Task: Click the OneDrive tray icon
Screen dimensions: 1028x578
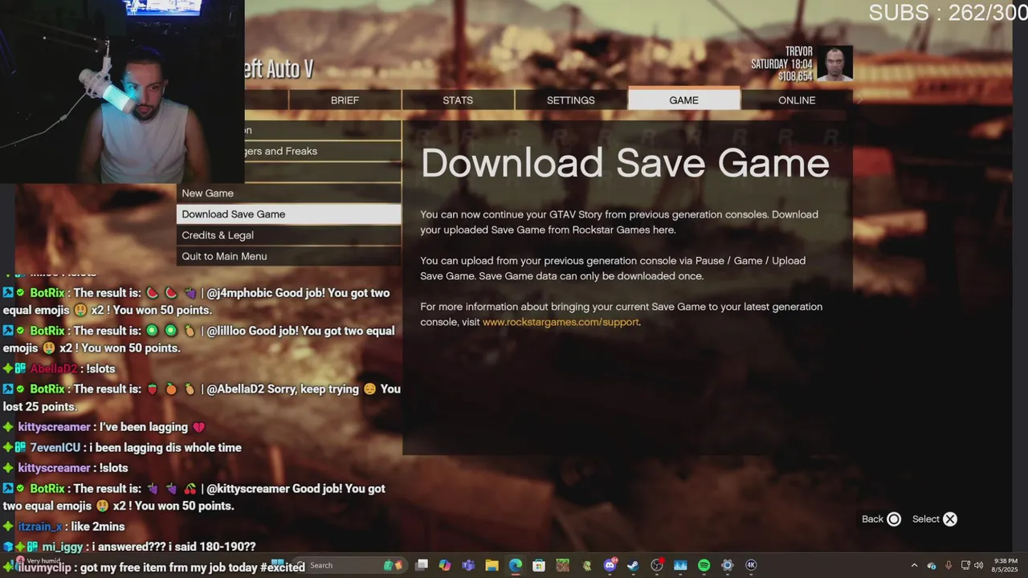Action: 932,565
